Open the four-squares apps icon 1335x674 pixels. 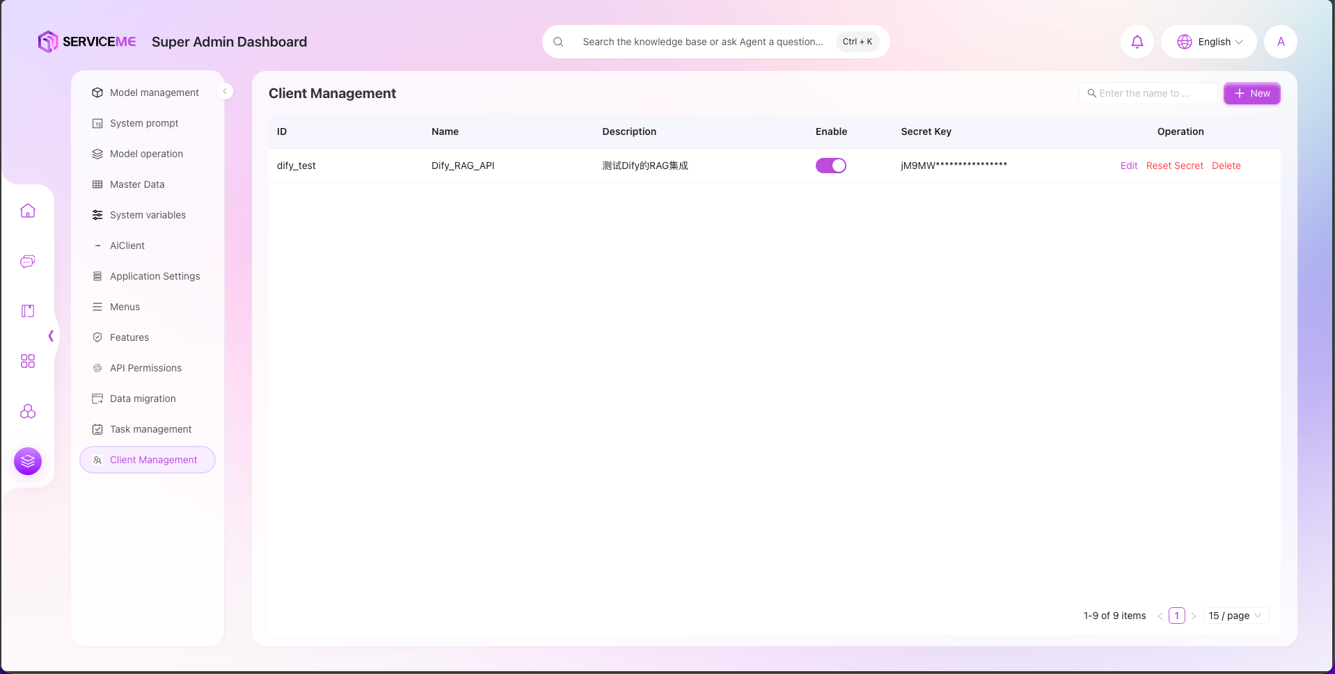click(x=28, y=361)
